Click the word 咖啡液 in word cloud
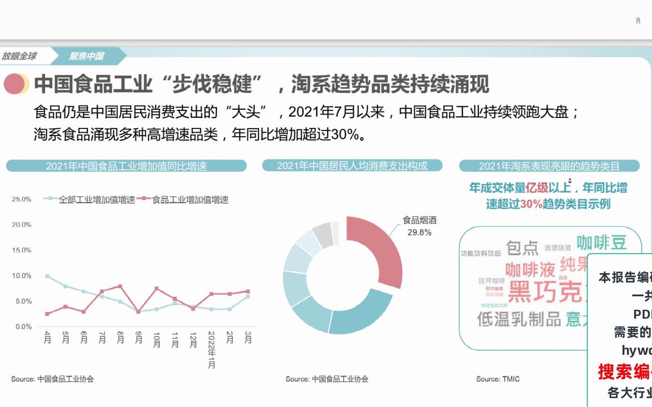652x407 pixels. (530, 270)
